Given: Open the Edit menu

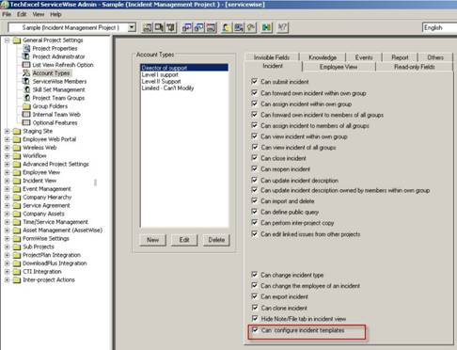Looking at the screenshot, I should pos(22,14).
